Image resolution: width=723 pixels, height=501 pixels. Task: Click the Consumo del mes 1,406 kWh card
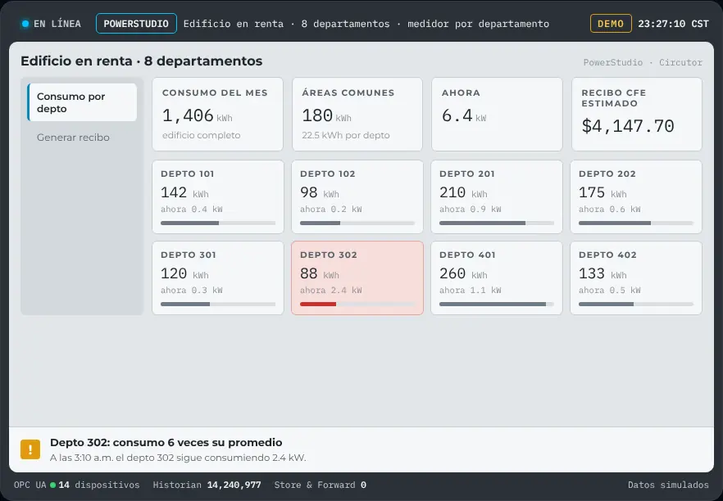point(218,115)
